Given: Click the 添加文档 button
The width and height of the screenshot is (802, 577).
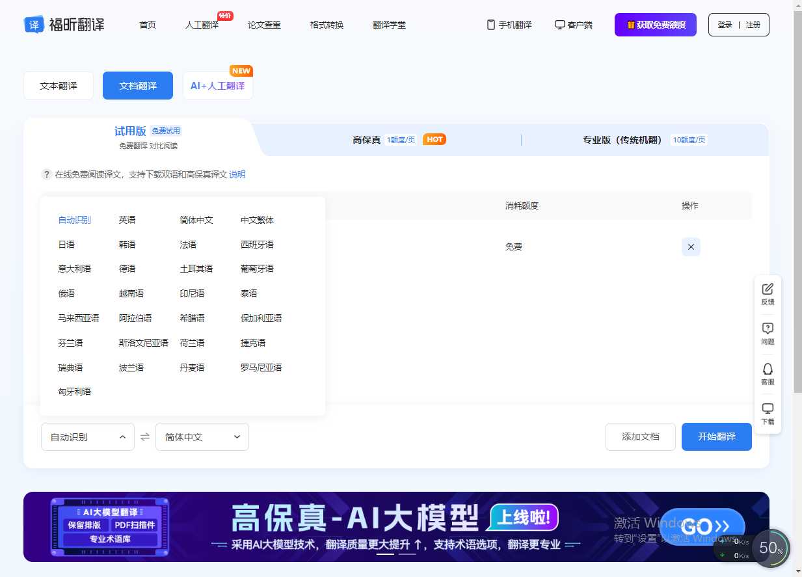Looking at the screenshot, I should click(x=641, y=436).
